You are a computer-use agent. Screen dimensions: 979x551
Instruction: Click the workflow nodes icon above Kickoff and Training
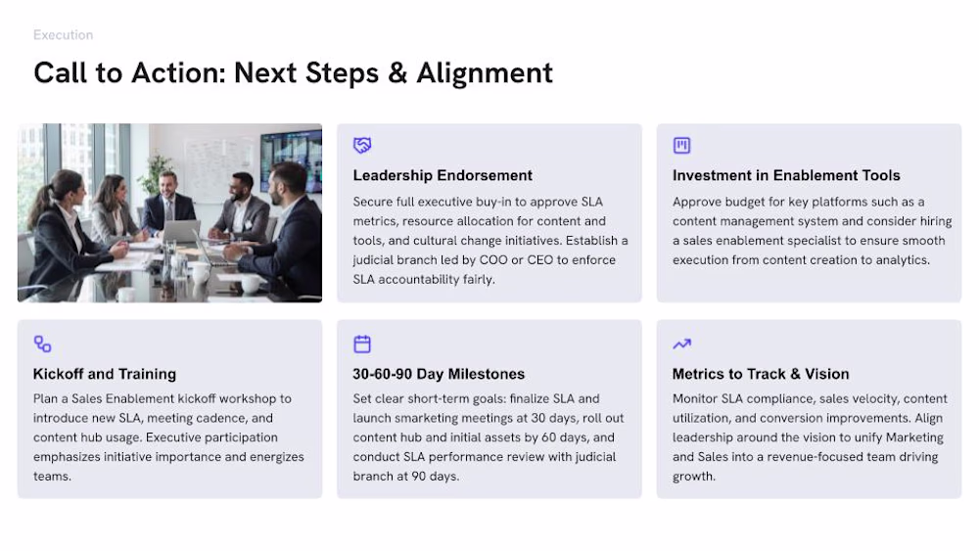(42, 344)
